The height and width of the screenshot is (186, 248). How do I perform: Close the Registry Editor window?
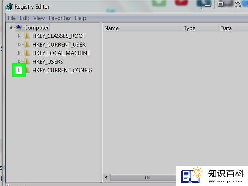coord(238,4)
